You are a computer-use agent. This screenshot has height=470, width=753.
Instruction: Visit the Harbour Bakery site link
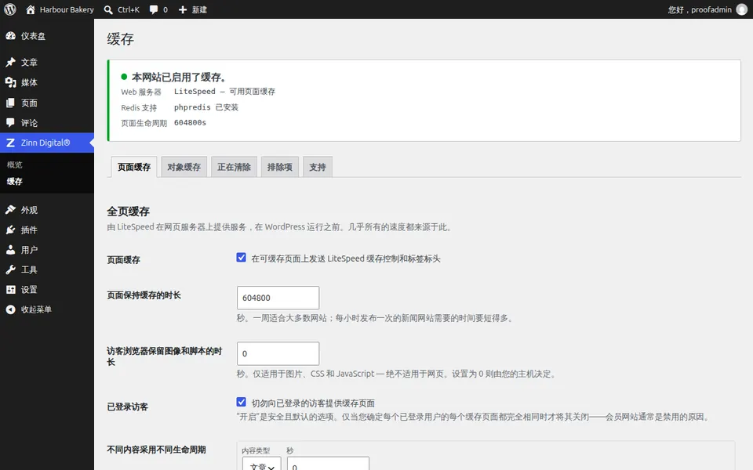(67, 9)
